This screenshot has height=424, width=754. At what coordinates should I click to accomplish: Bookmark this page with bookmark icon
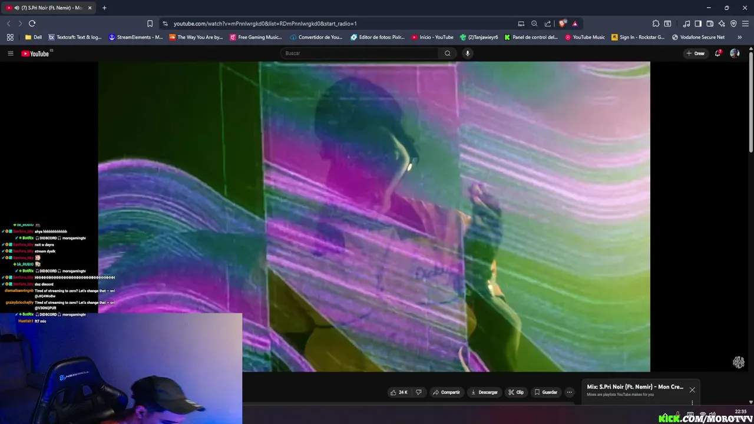coord(150,24)
